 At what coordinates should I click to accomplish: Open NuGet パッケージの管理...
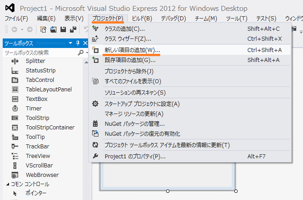(190, 124)
